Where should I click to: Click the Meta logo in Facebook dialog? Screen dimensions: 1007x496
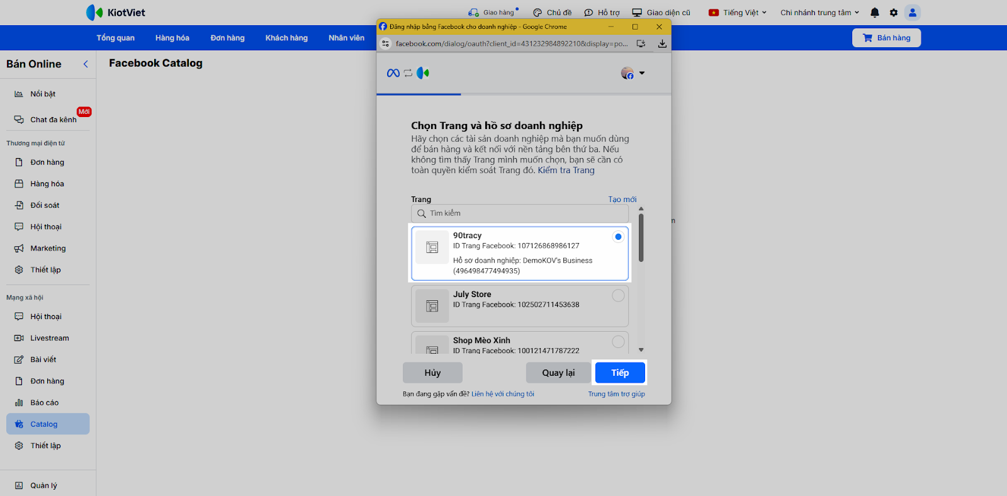pyautogui.click(x=393, y=73)
